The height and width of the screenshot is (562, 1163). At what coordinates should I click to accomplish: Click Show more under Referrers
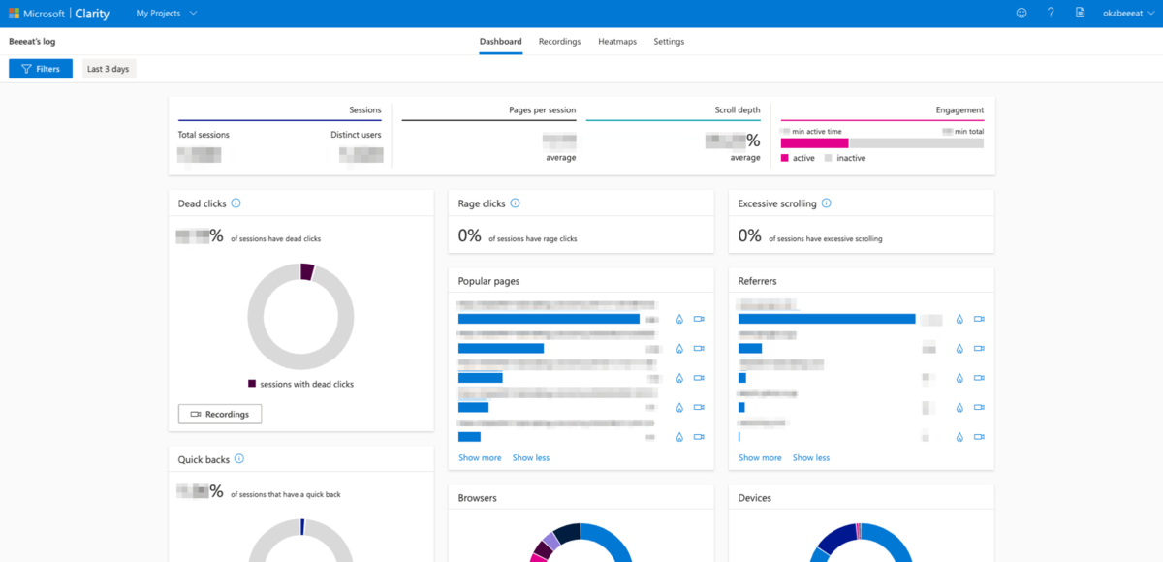(760, 457)
